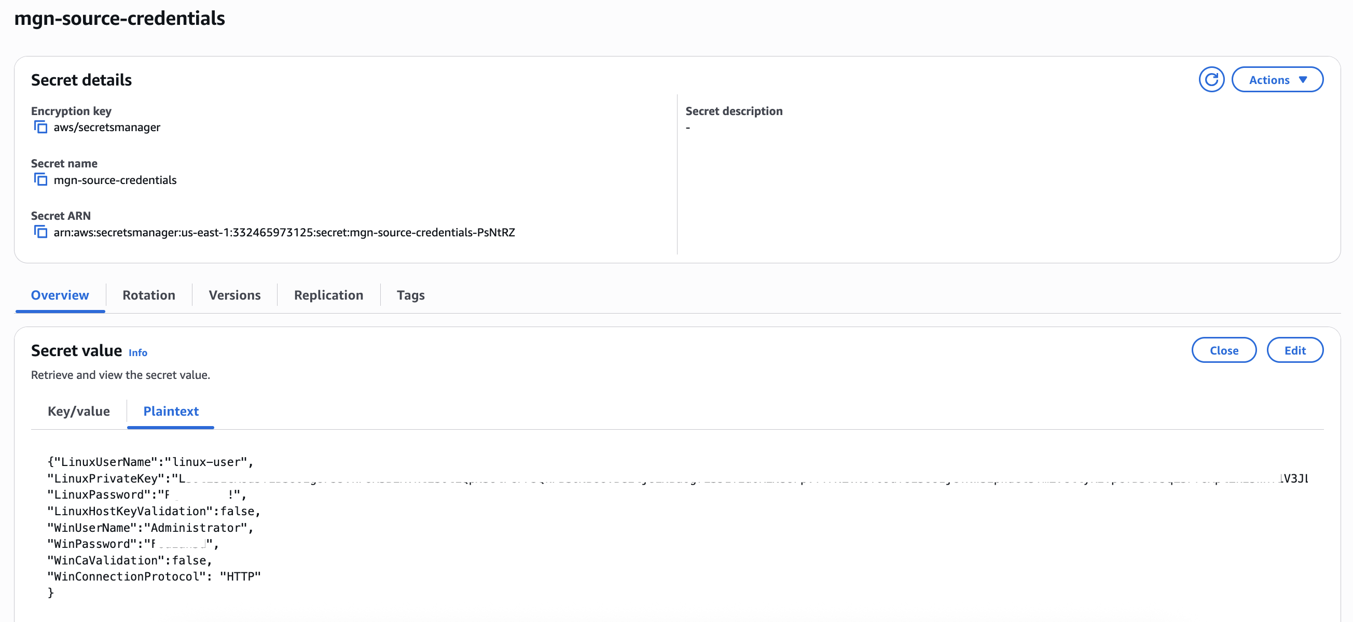Refresh the secret details
The image size is (1353, 622).
(x=1212, y=79)
